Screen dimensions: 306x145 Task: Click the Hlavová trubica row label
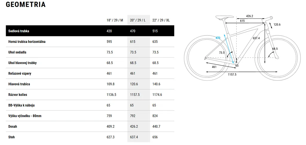click(19, 84)
